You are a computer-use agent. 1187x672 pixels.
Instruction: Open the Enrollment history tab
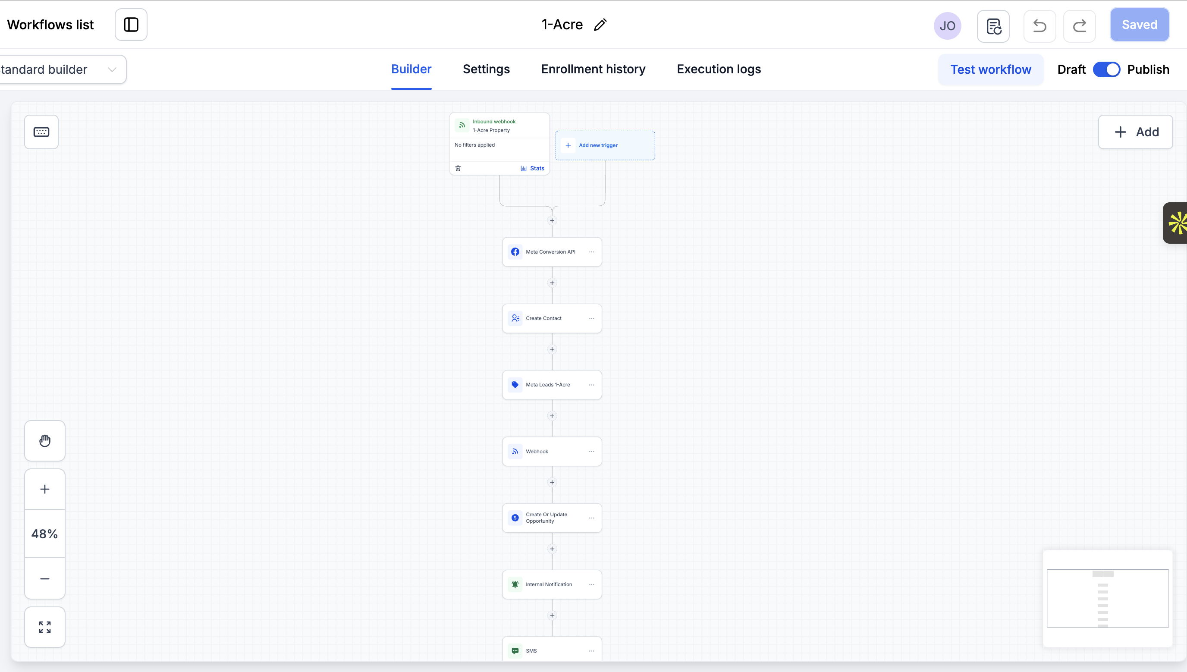[x=593, y=69]
